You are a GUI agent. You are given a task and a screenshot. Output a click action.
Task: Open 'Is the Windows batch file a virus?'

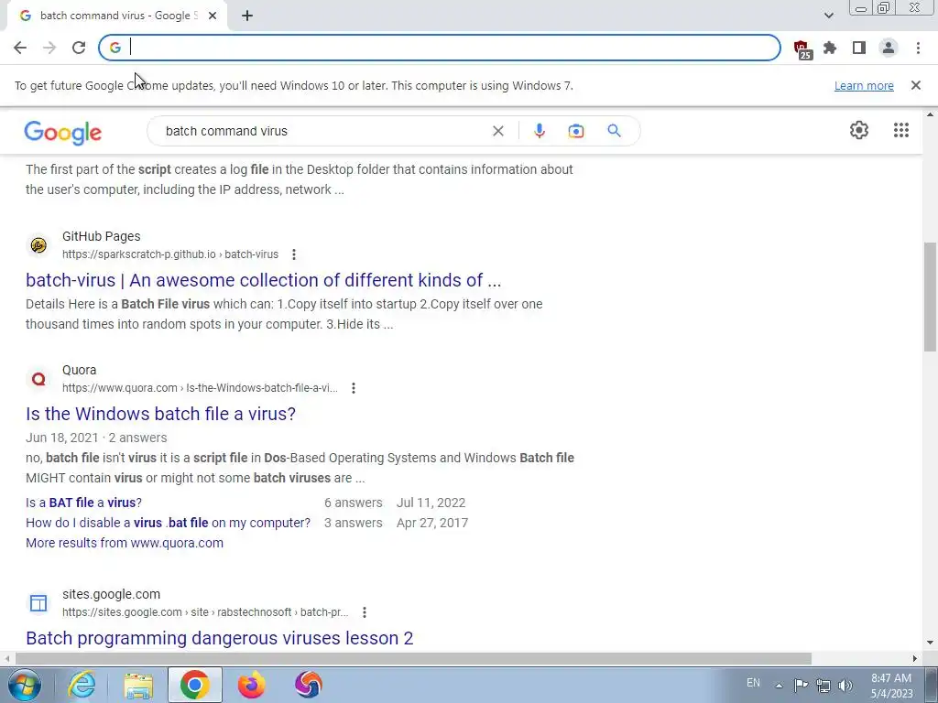click(x=160, y=414)
